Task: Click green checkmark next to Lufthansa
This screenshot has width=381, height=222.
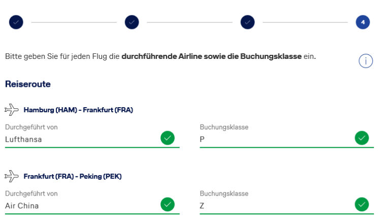Action: click(167, 138)
